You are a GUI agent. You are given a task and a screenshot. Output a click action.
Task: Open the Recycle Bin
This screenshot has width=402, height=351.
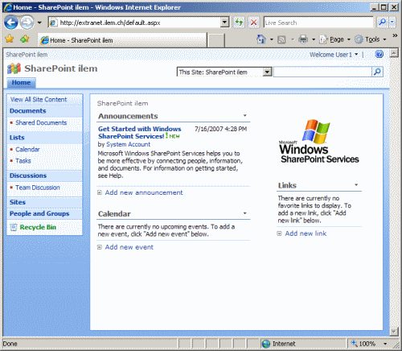point(38,227)
